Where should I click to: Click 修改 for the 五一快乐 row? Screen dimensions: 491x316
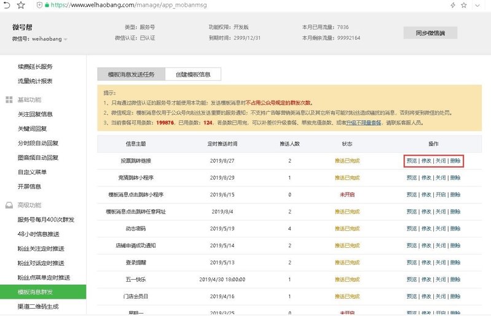(426, 279)
